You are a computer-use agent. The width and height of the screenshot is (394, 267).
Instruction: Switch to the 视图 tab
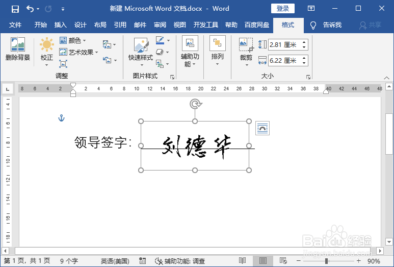point(179,25)
